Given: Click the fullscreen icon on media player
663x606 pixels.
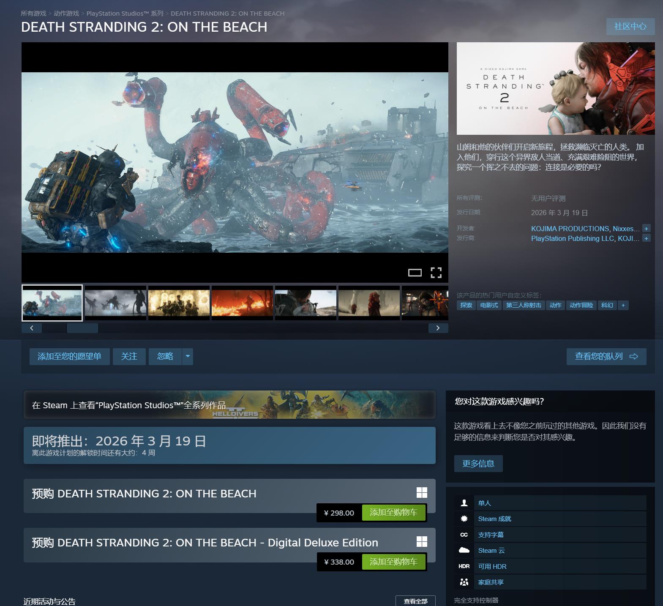Looking at the screenshot, I should tap(436, 273).
